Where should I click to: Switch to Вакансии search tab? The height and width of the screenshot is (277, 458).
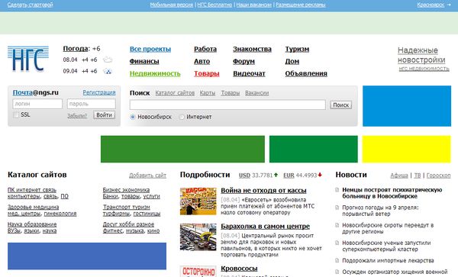pyautogui.click(x=256, y=93)
